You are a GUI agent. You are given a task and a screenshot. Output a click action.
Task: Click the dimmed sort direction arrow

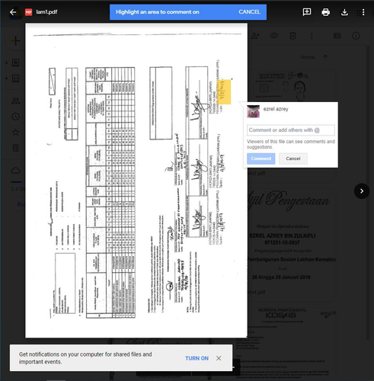coord(325,57)
